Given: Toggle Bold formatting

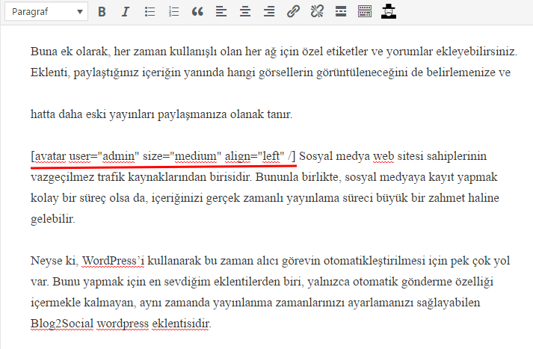Looking at the screenshot, I should tap(102, 11).
